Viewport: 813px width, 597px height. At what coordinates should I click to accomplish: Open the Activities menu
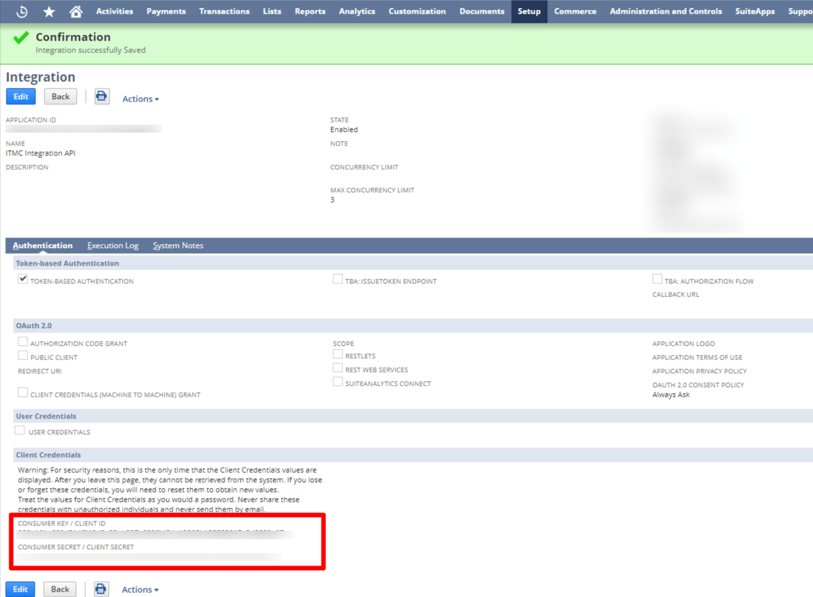(114, 11)
